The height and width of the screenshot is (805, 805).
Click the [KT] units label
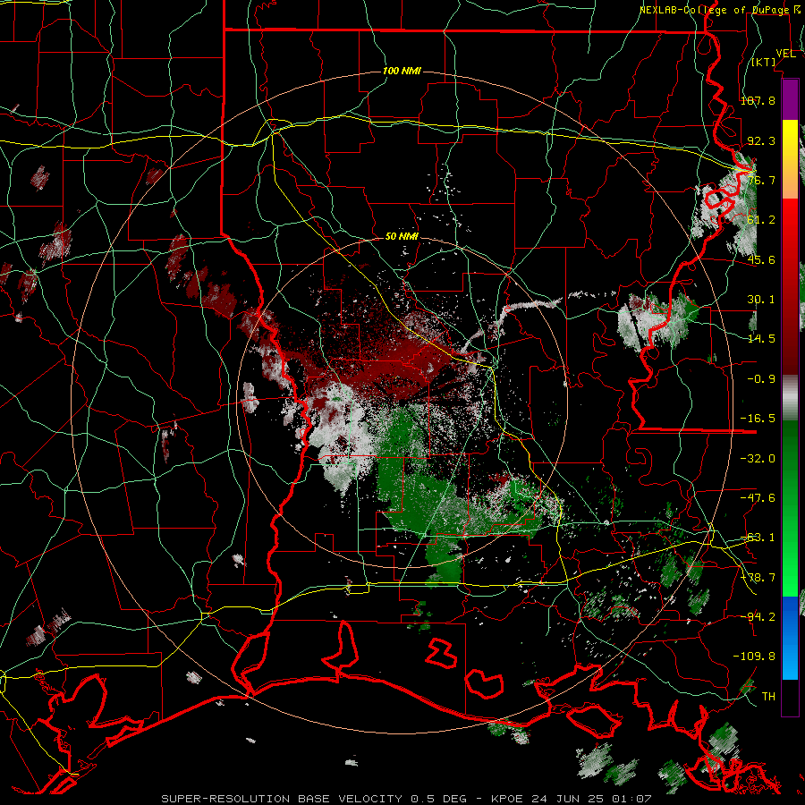(764, 62)
